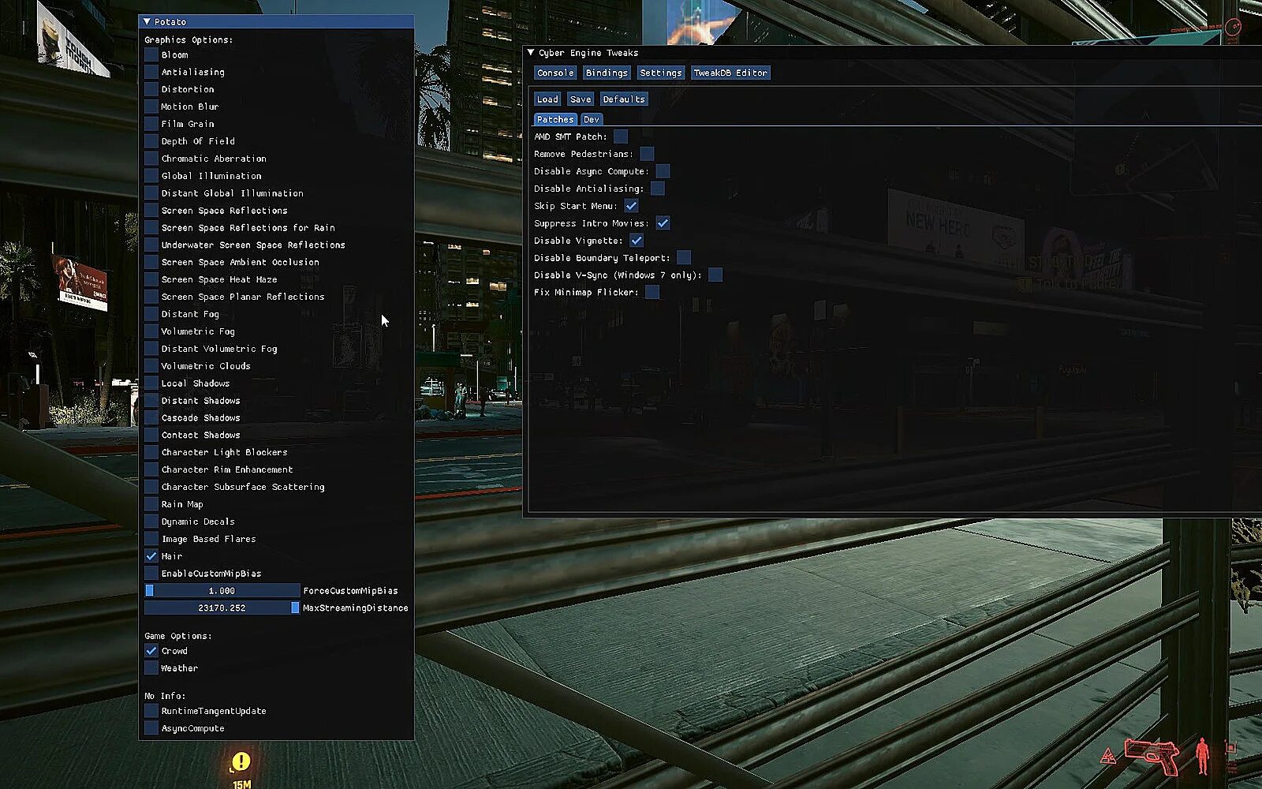
Task: Toggle Chromatic Aberration checkbox
Action: 151,159
